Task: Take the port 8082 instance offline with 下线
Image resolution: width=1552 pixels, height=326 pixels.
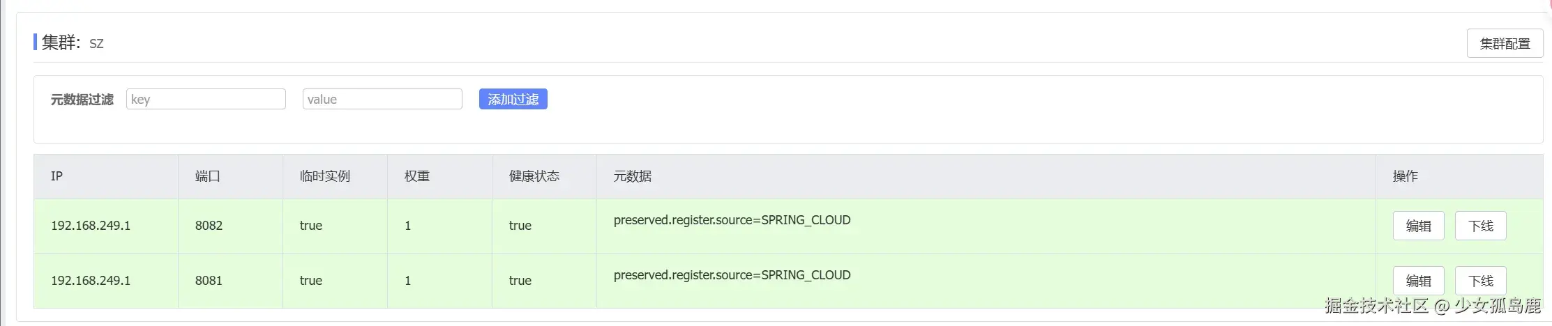Action: tap(1480, 226)
